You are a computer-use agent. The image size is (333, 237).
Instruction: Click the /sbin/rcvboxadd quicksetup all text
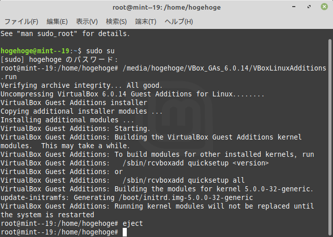pos(184,180)
